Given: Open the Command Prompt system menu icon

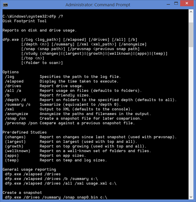Looking at the screenshot, I should click(5, 5).
